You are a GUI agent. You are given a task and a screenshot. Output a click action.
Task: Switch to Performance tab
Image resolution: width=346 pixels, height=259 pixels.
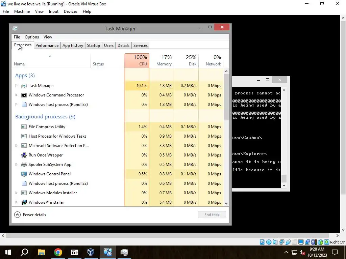(x=47, y=46)
